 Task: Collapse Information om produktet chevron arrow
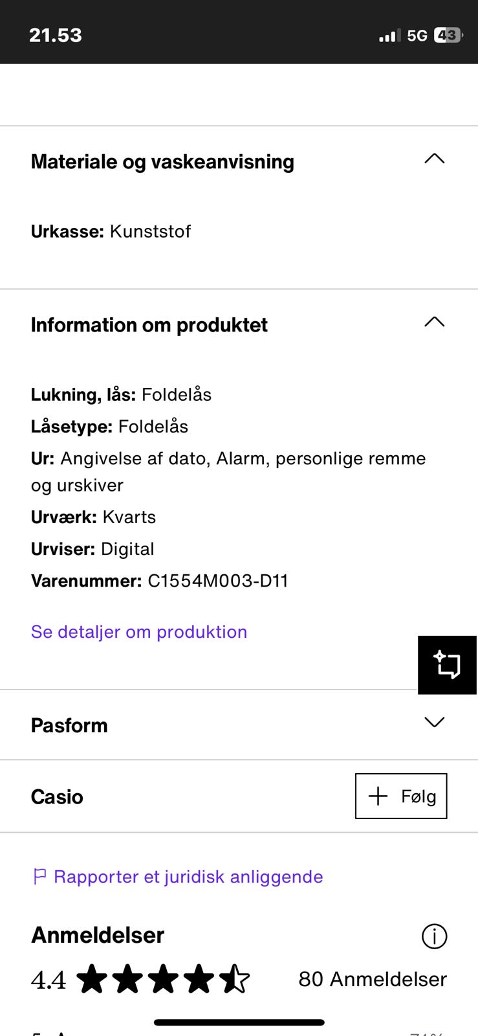[x=434, y=322]
